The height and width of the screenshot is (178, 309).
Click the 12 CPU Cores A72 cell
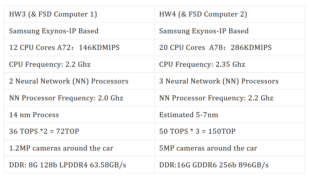[x=79, y=47]
